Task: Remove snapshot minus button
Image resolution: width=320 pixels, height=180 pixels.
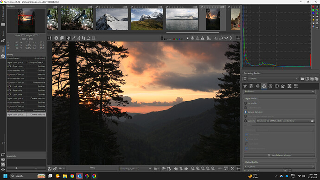Action: coord(36,168)
